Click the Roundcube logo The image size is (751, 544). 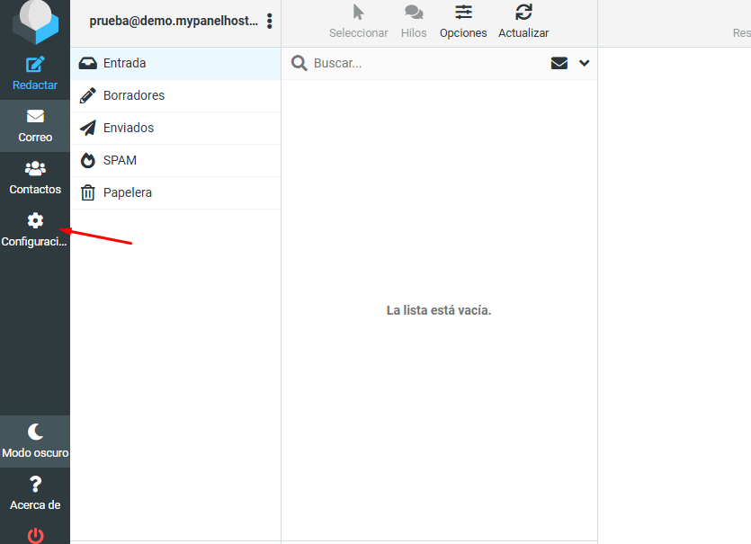point(35,21)
